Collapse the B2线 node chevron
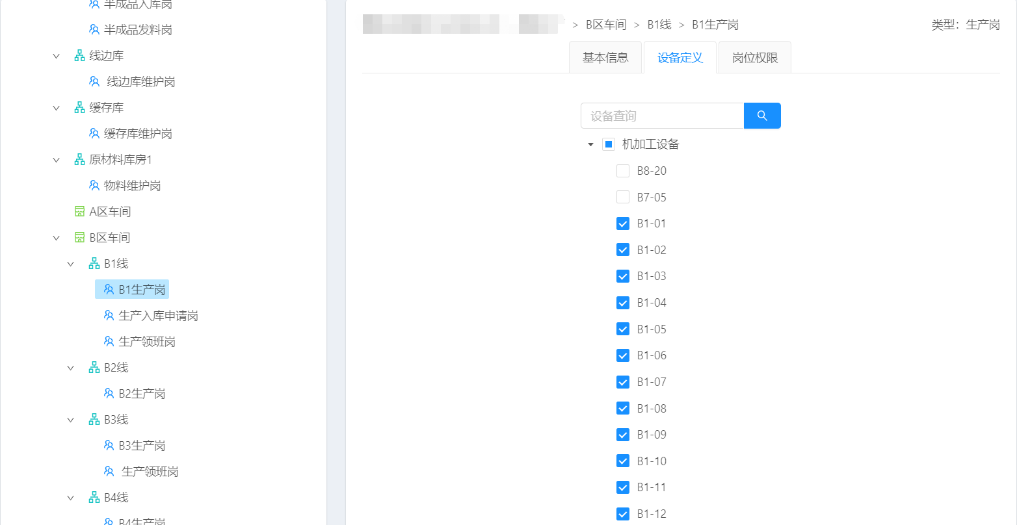This screenshot has width=1017, height=525. [x=71, y=368]
